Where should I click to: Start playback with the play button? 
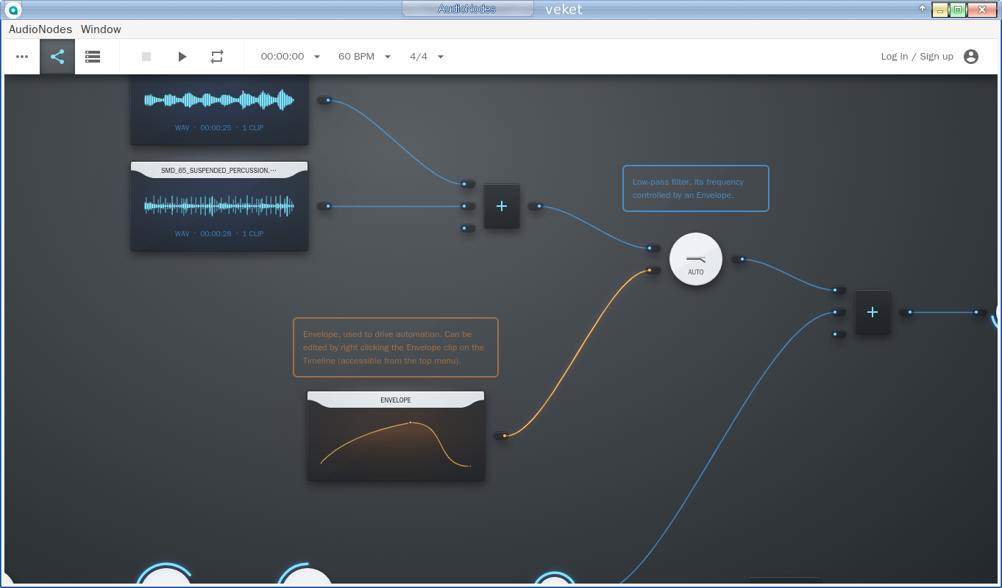point(182,57)
